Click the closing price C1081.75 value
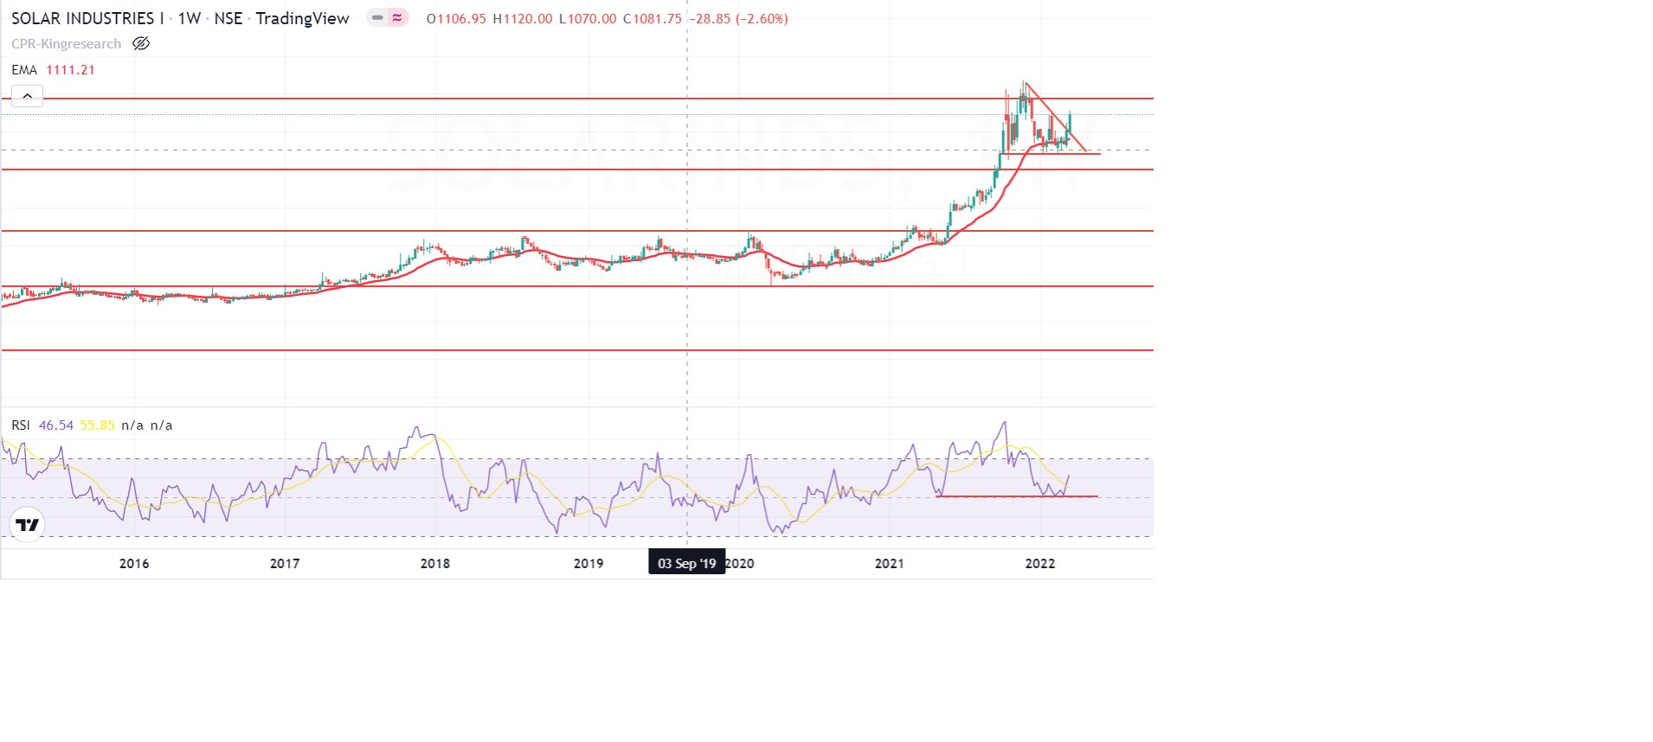Screen dimensions: 1653x742 coord(653,18)
